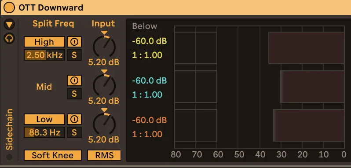Click the cyan 1 : 1.00 ratio value

[147, 95]
